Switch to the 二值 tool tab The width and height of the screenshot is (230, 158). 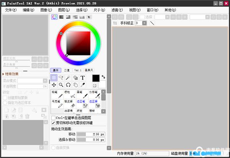click(67, 70)
